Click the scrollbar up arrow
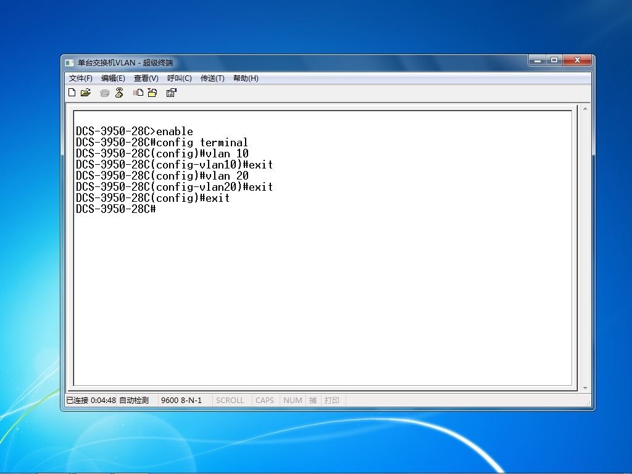Image resolution: width=632 pixels, height=474 pixels. (585, 109)
